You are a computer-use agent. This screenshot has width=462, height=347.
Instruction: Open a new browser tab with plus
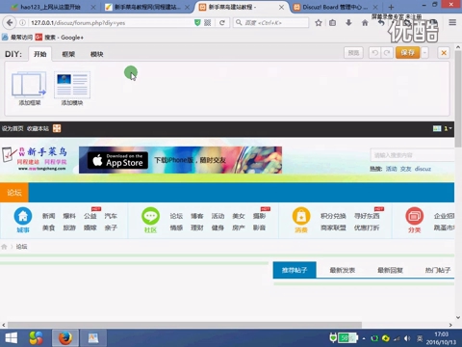(x=391, y=7)
